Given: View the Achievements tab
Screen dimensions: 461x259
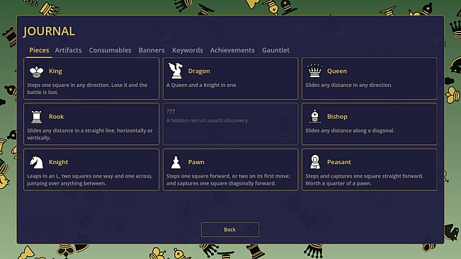Looking at the screenshot, I should [x=232, y=50].
